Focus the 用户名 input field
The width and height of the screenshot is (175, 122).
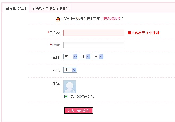94,33
